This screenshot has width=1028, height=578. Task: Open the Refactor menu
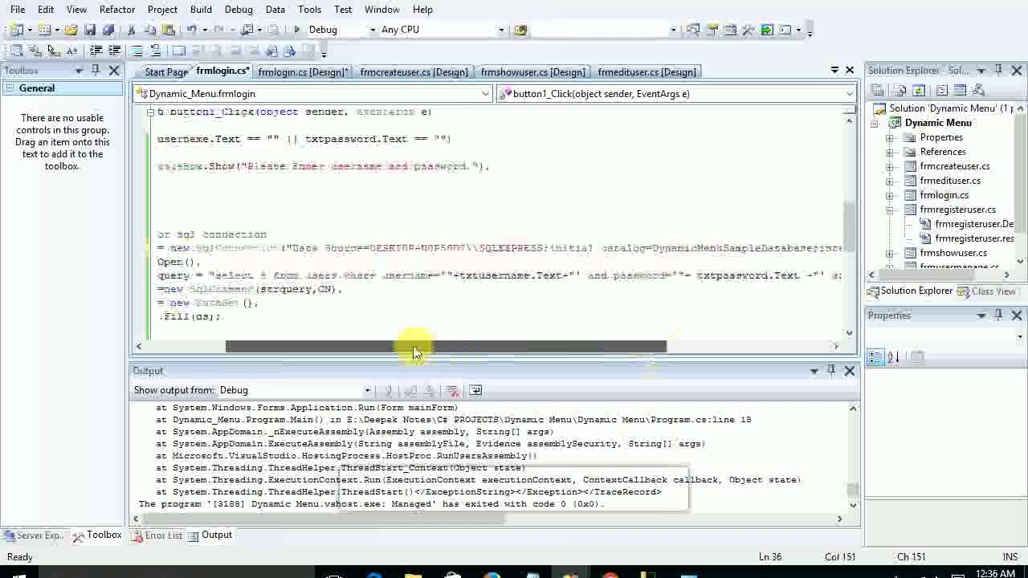click(x=117, y=9)
